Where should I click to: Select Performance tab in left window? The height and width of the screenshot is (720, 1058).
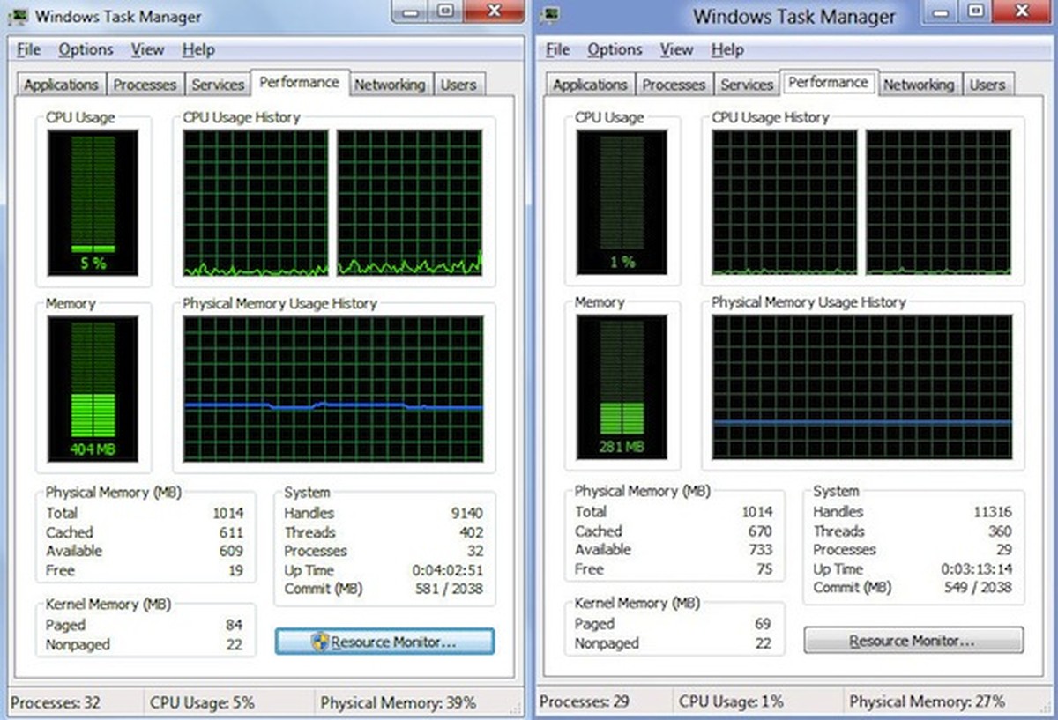point(300,82)
